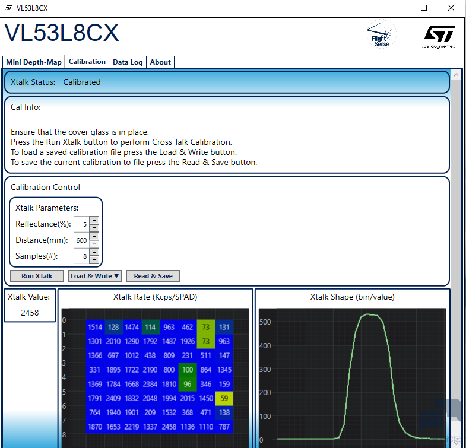466x448 pixels.
Task: Click the ST logo in the header
Action: click(x=439, y=36)
